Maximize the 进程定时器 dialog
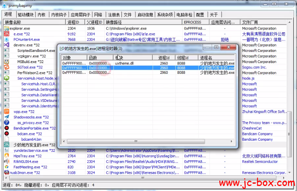The image size is (297, 191). pyautogui.click(x=216, y=47)
